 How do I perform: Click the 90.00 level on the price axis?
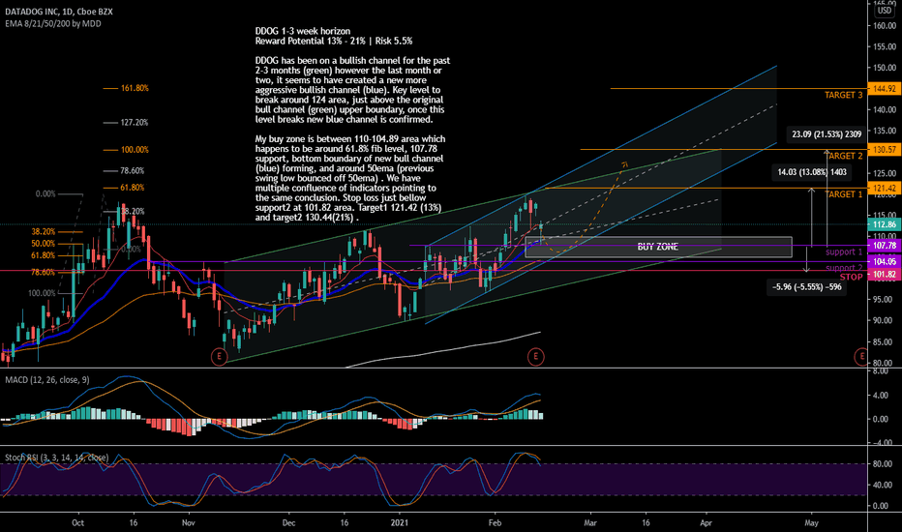(885, 321)
